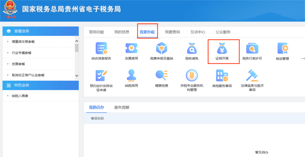Click 国家税务总局贵州省电子税务局 title
The image size is (305, 157).
point(71,9)
